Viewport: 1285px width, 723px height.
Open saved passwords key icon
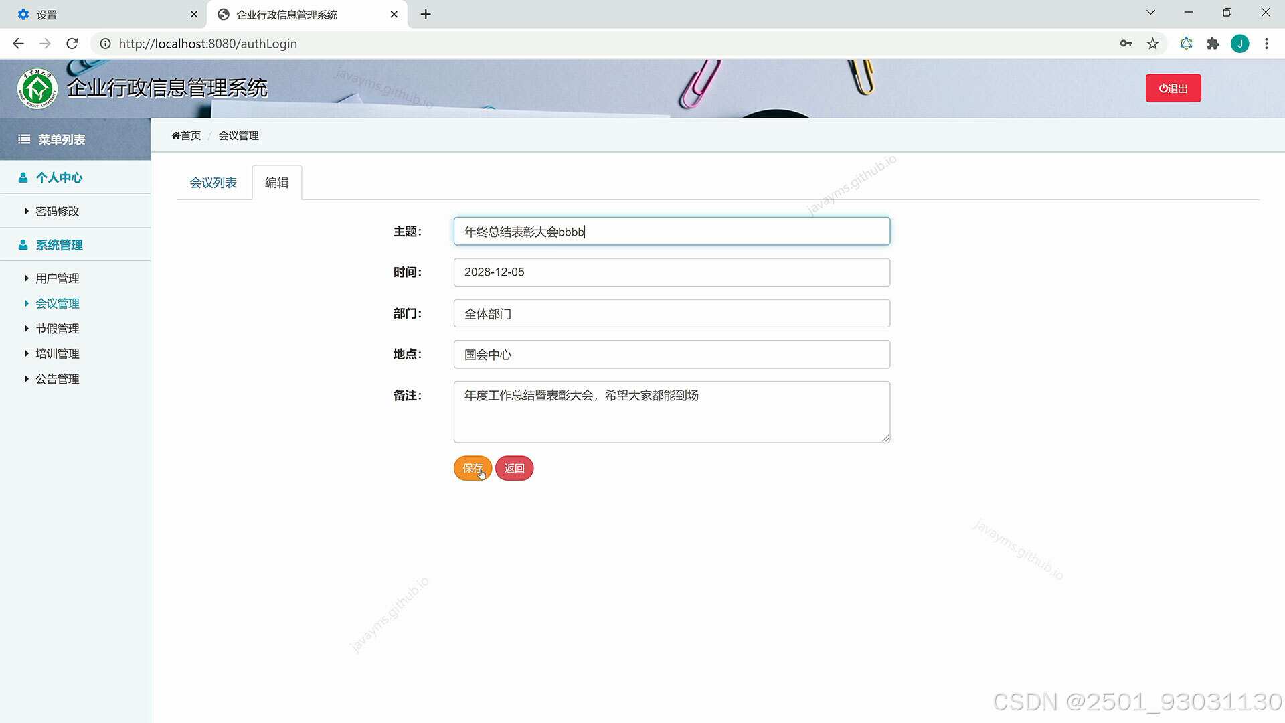tap(1126, 44)
